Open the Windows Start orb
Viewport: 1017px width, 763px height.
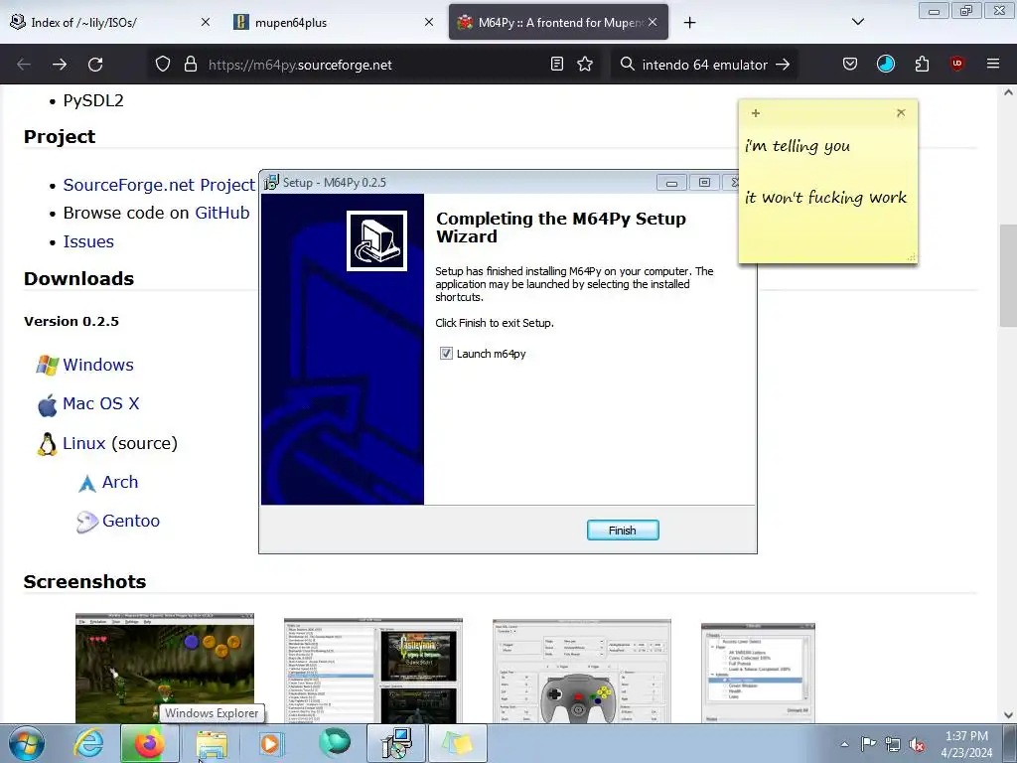[27, 743]
